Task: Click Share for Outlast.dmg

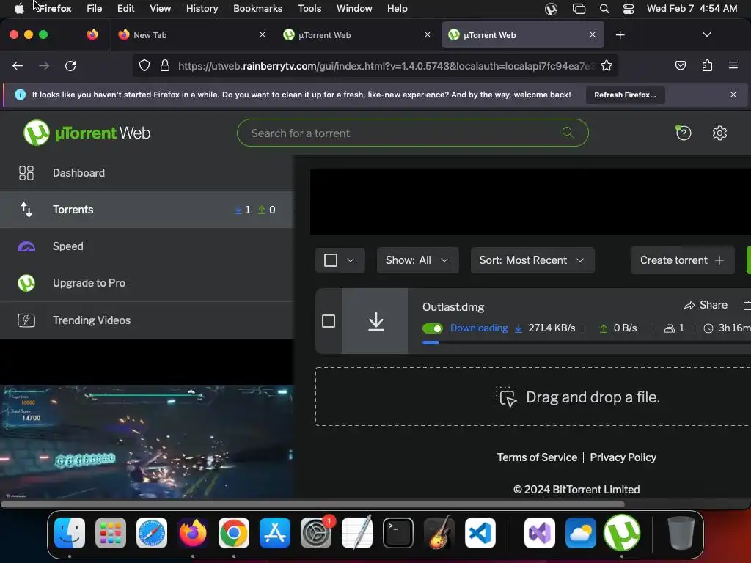Action: 705,305
